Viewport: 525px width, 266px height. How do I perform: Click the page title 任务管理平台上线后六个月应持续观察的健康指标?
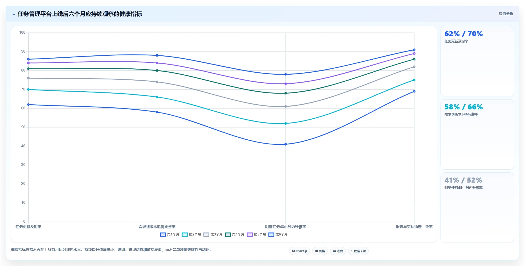coord(80,14)
